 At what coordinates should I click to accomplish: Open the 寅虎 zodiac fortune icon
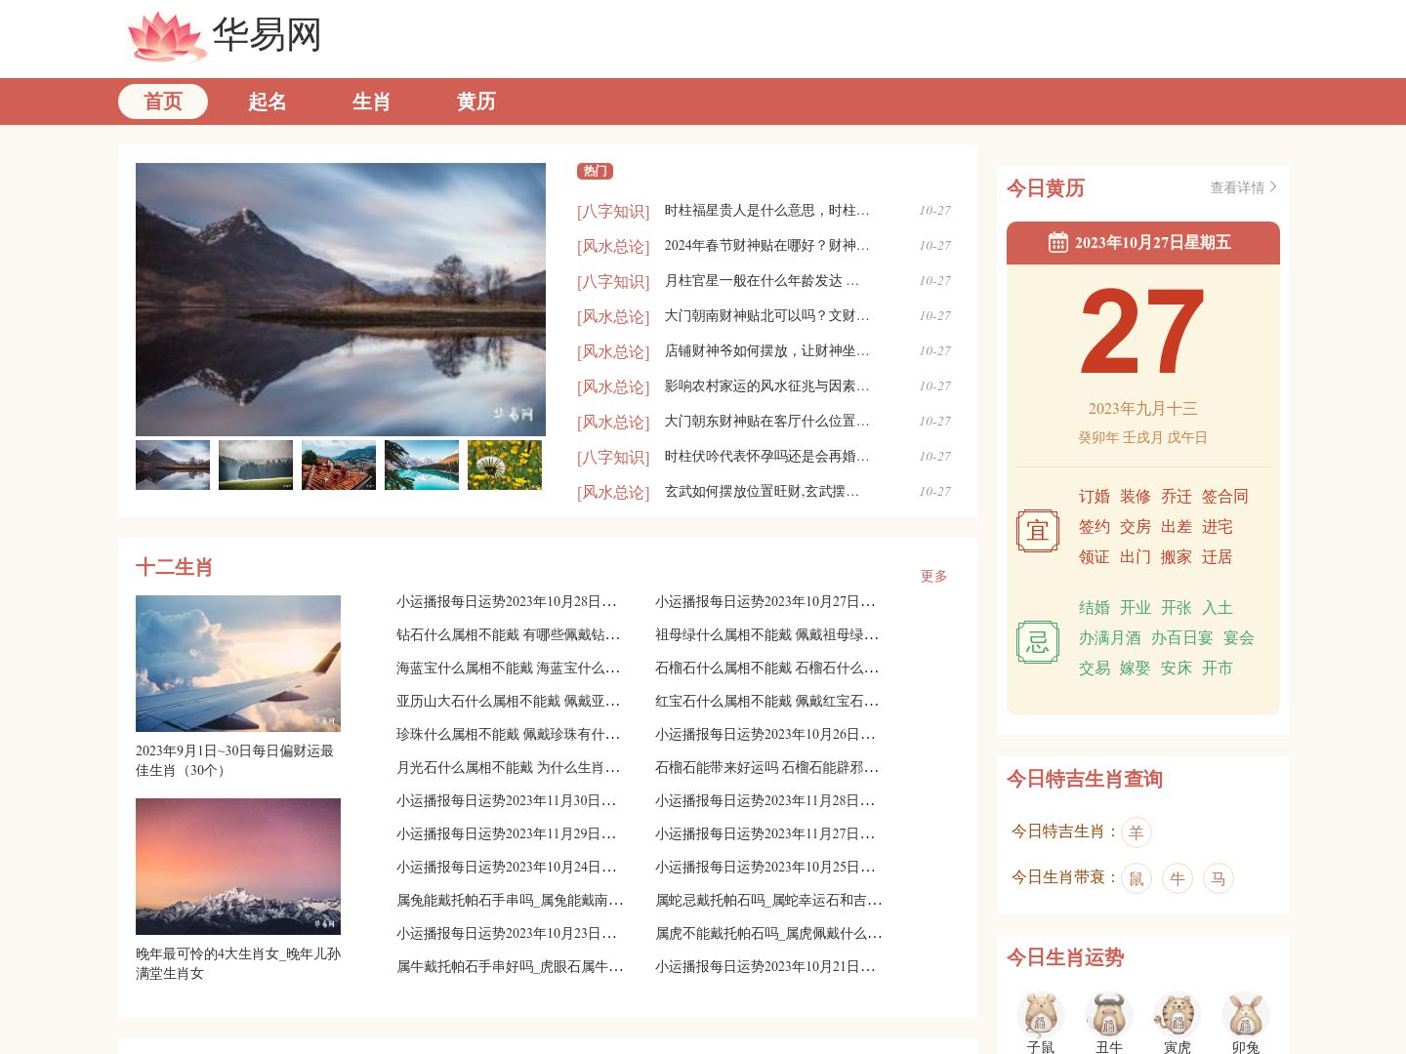(x=1178, y=1015)
